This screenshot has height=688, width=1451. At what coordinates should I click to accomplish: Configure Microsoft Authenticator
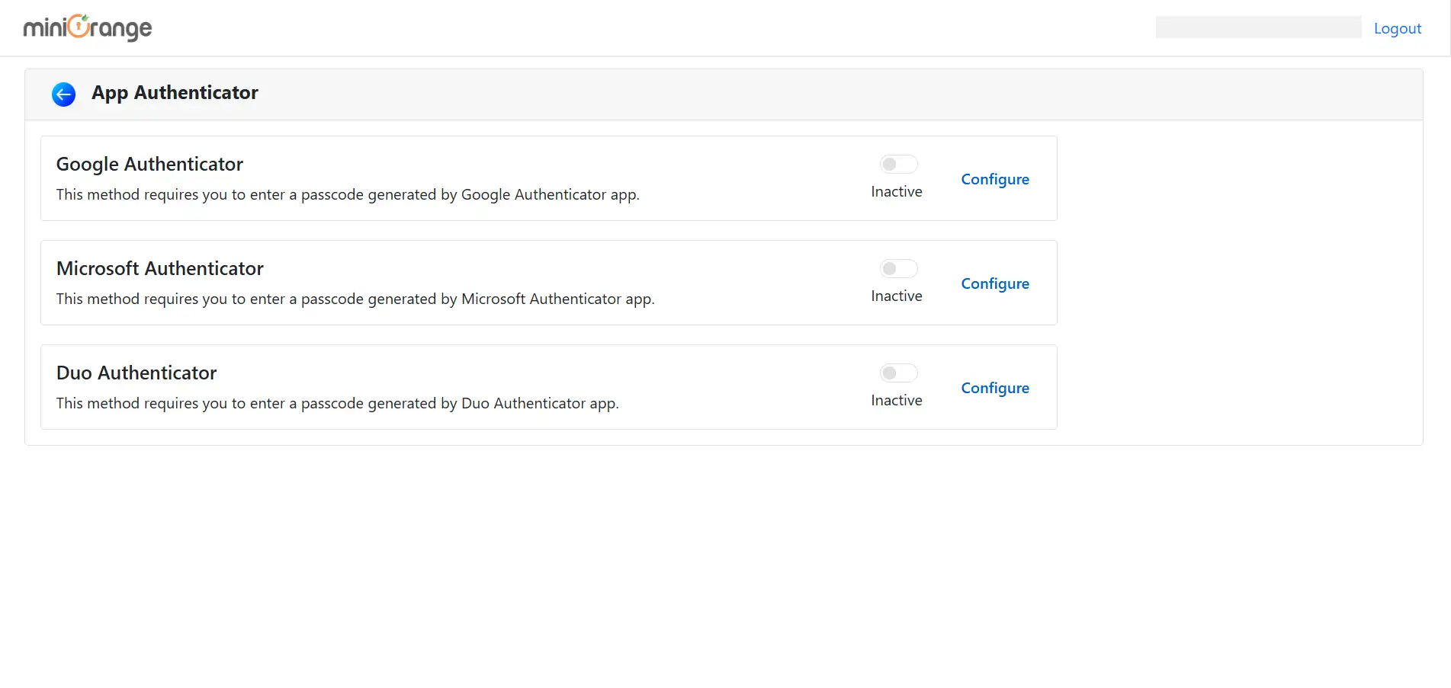coord(995,283)
